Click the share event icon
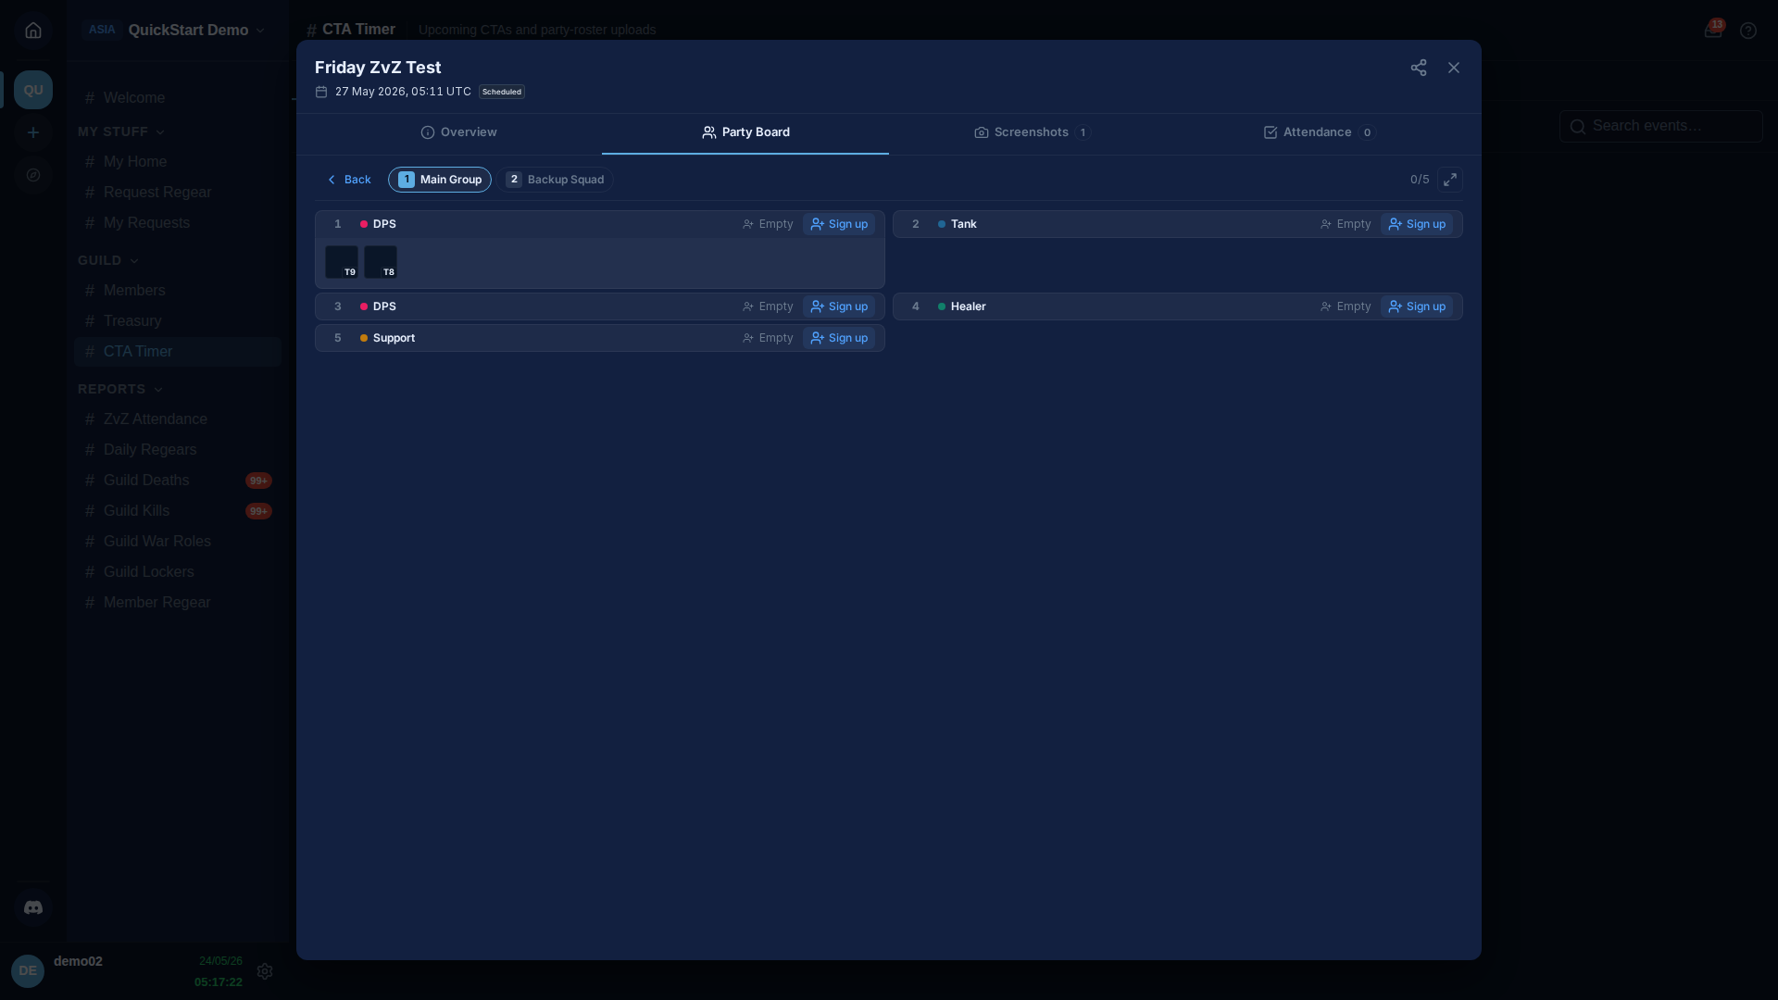 point(1418,68)
